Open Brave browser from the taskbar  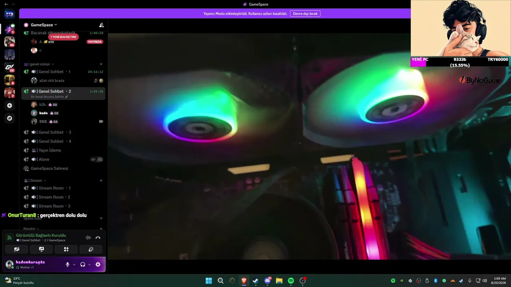pyautogui.click(x=244, y=281)
